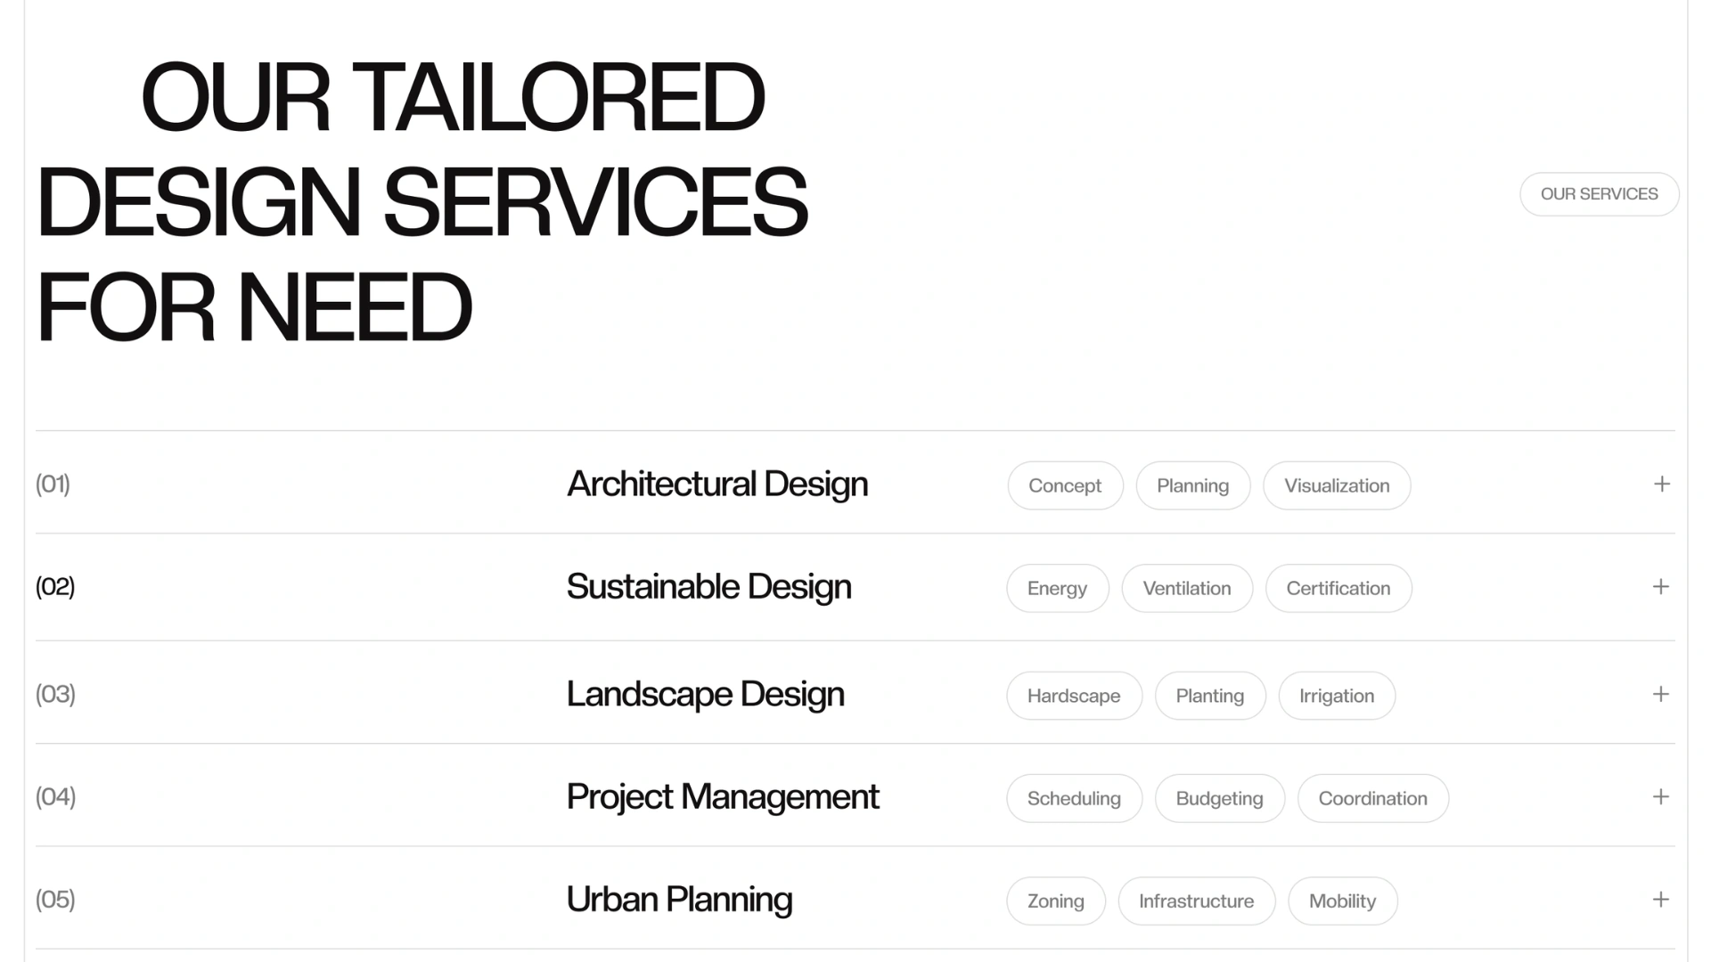Image resolution: width=1711 pixels, height=962 pixels.
Task: Choose the Zoning tag
Action: pos(1056,901)
